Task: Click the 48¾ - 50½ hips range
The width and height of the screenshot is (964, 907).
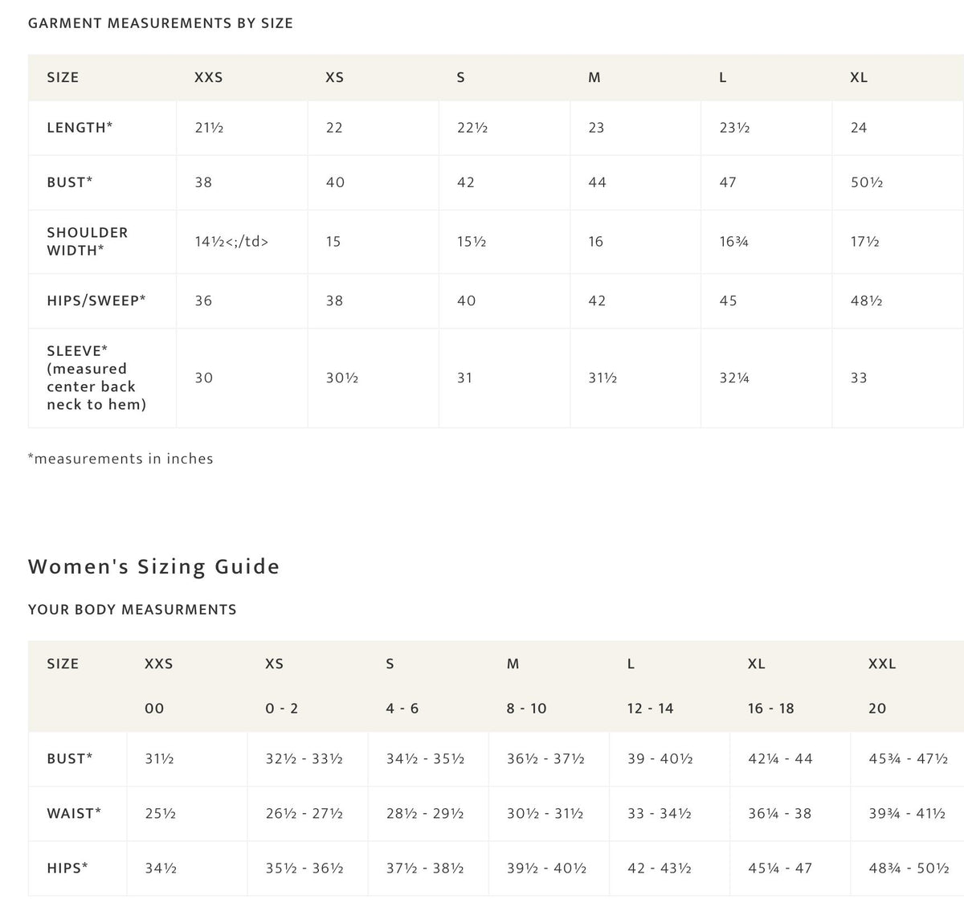Action: pos(909,868)
